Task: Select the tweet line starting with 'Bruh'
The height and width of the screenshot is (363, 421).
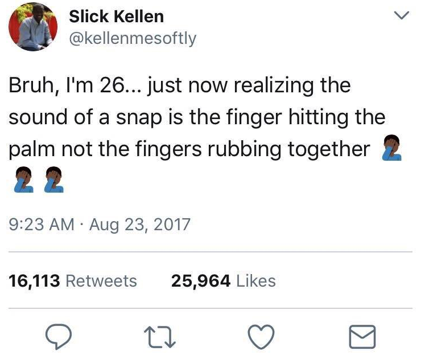Action: 180,86
